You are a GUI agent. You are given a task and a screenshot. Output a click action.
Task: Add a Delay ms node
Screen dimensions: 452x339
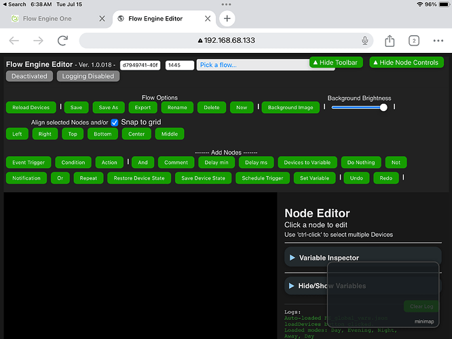point(257,163)
